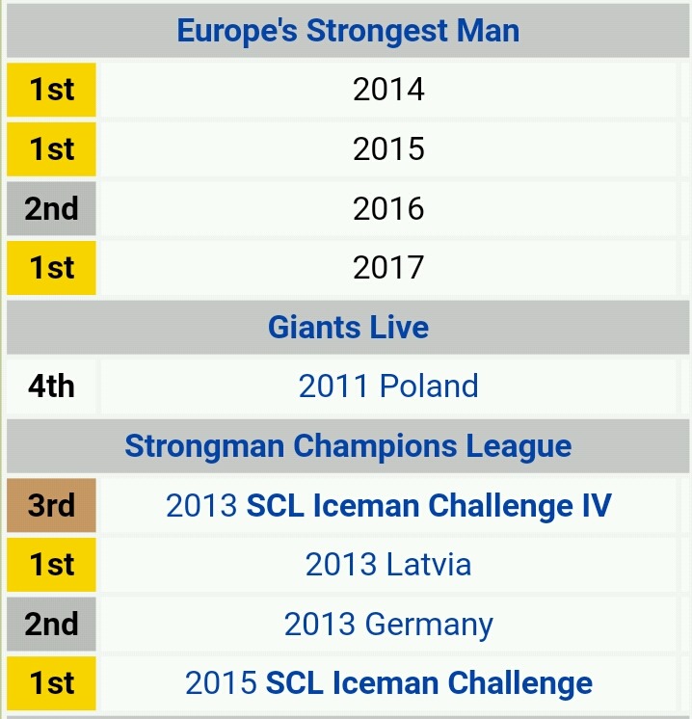Open the 2013 Latvia link
The width and height of the screenshot is (692, 719).
388,565
